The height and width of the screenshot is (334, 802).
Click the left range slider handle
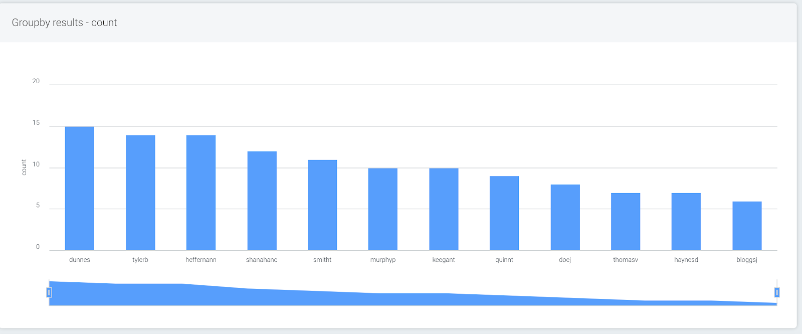coord(49,292)
